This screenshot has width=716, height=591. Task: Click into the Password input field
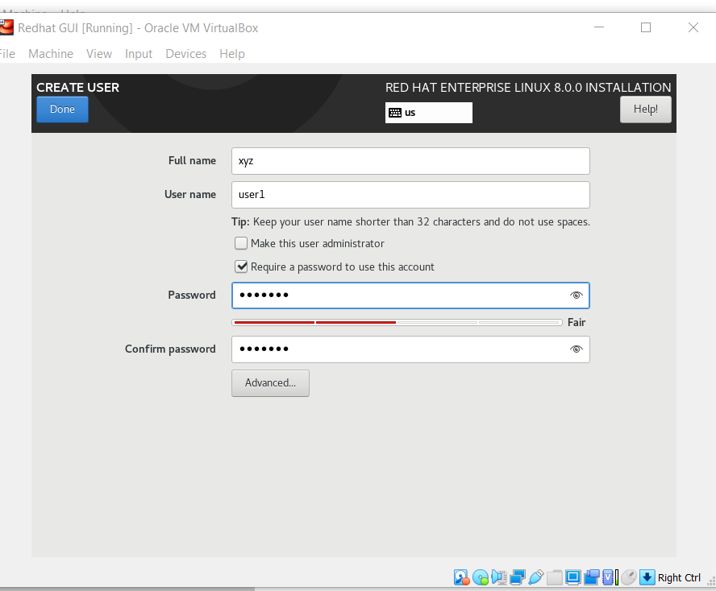(x=410, y=295)
